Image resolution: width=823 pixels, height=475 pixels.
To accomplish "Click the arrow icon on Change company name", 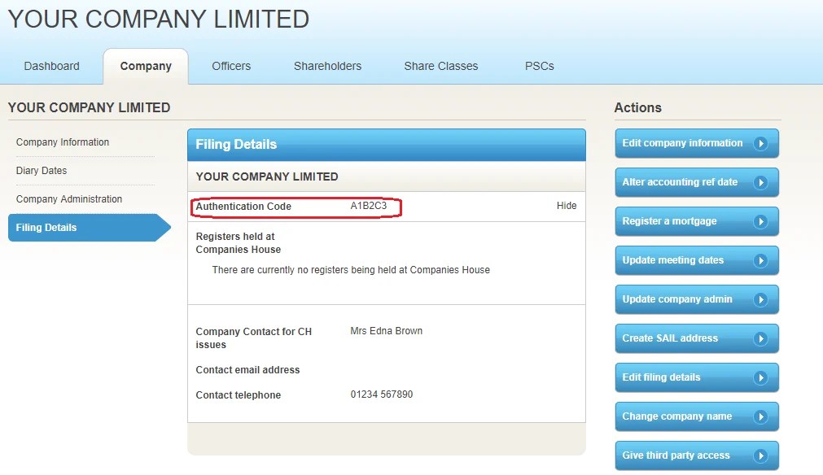I will pyautogui.click(x=764, y=416).
